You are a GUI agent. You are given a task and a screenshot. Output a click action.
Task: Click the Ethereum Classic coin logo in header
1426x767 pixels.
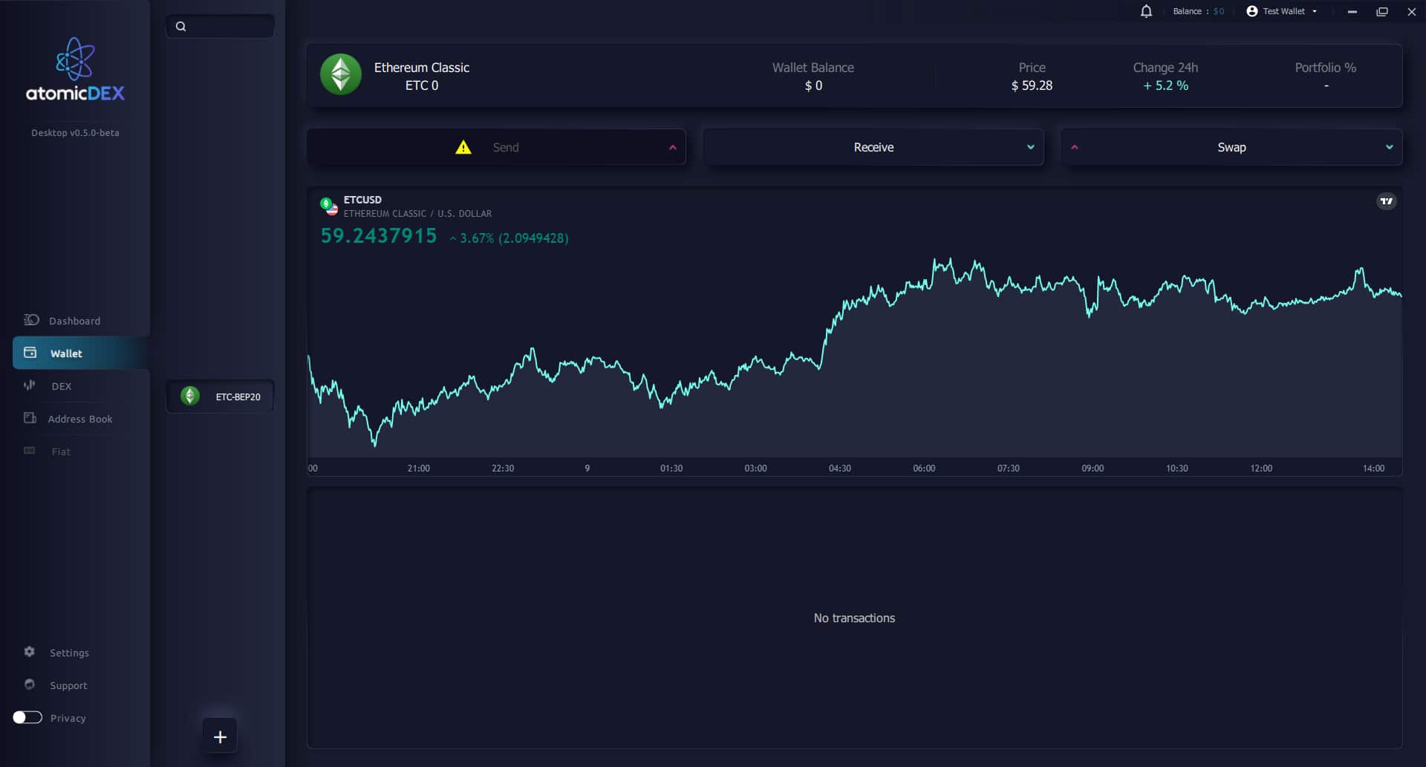341,74
